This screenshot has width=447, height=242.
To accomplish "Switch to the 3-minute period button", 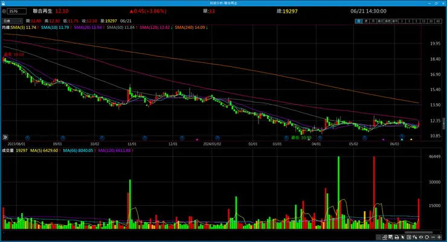I will tap(410, 21).
